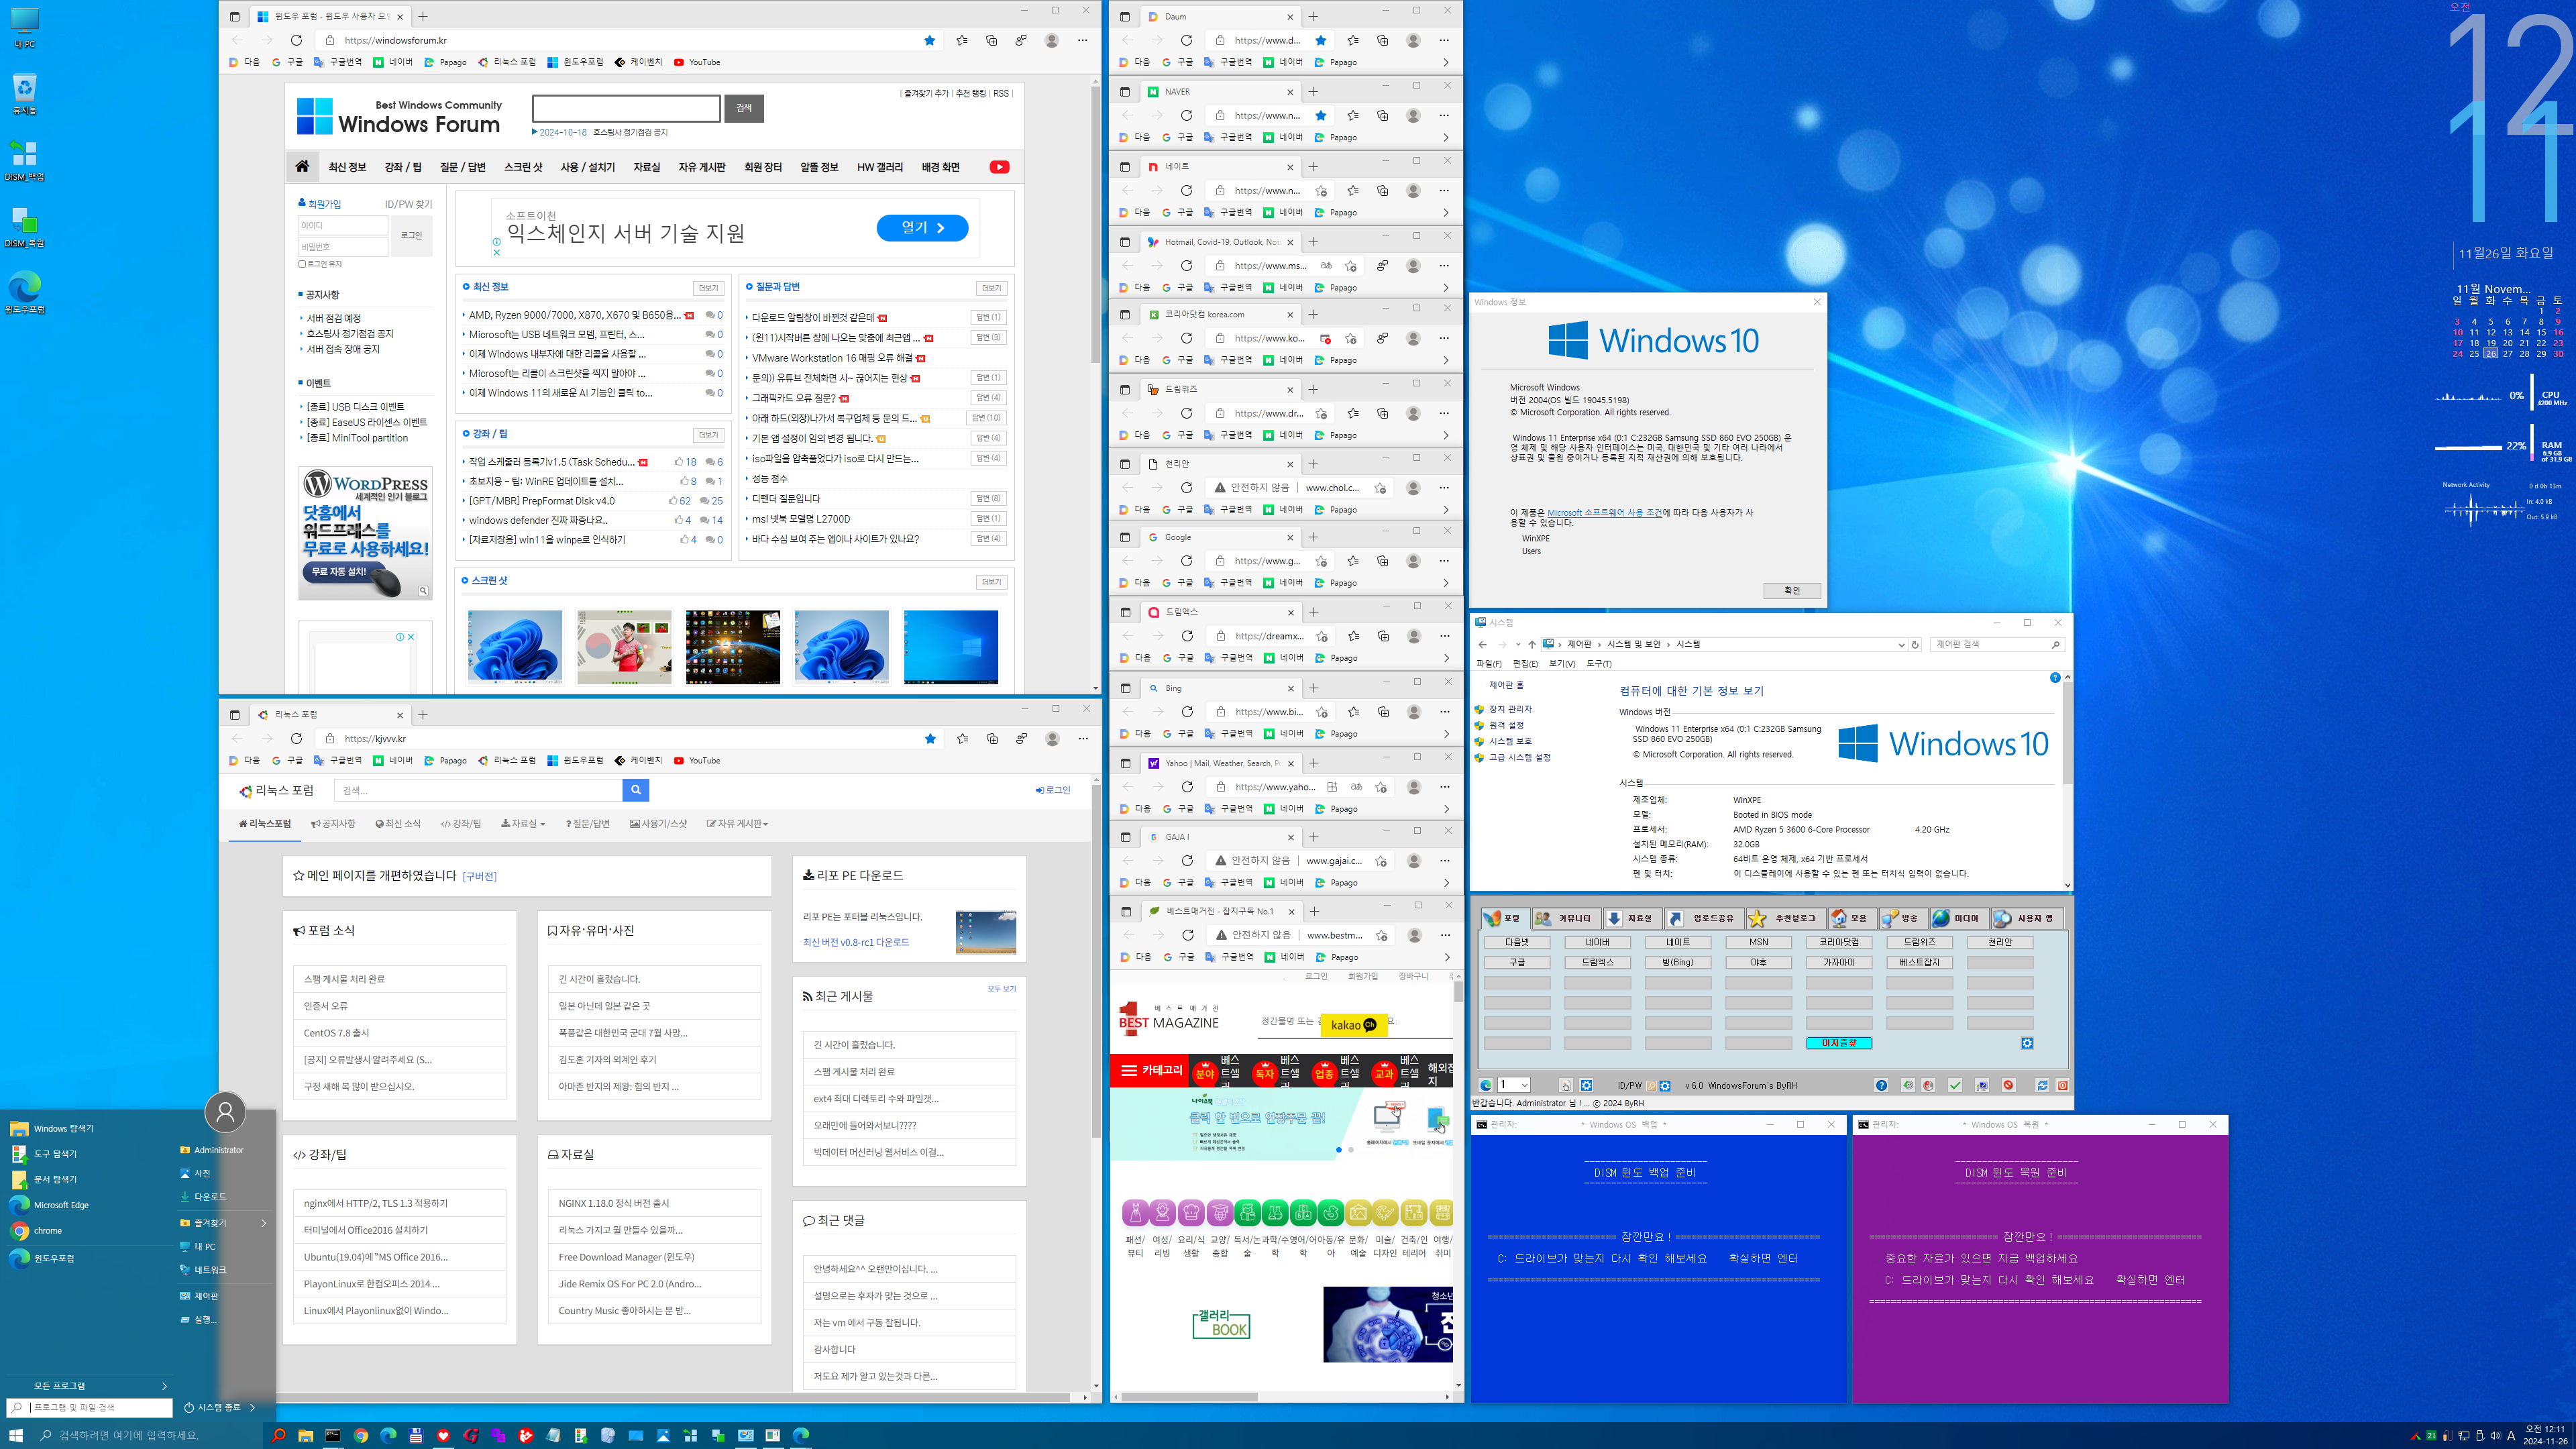Click the profile icon in the Google browser window
This screenshot has width=2576, height=1449.
click(x=1413, y=561)
